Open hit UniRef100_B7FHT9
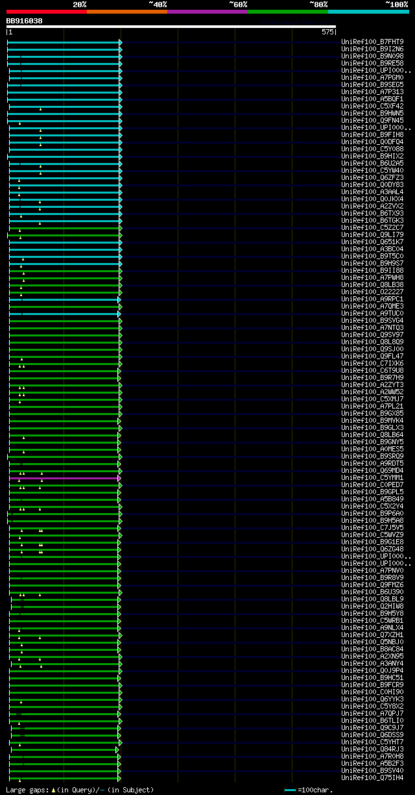415x795 pixels. [372, 42]
